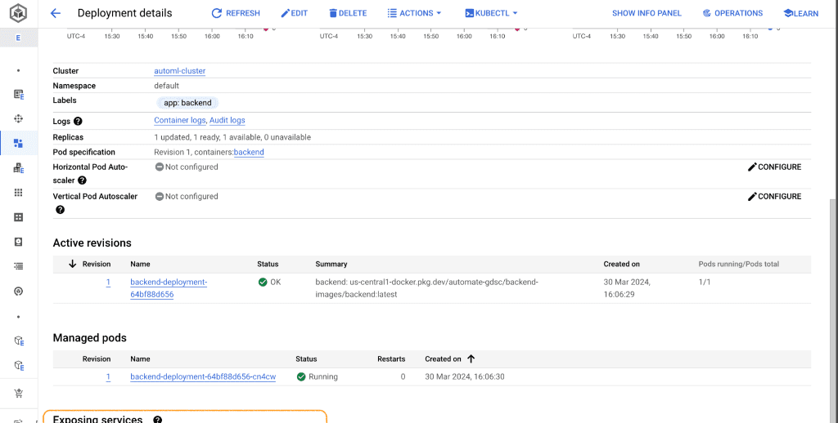Click the Kubernetes Engine logo icon
Image resolution: width=838 pixels, height=423 pixels.
[x=18, y=13]
